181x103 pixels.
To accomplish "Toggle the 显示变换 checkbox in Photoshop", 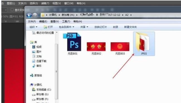I will click(x=12, y=10).
